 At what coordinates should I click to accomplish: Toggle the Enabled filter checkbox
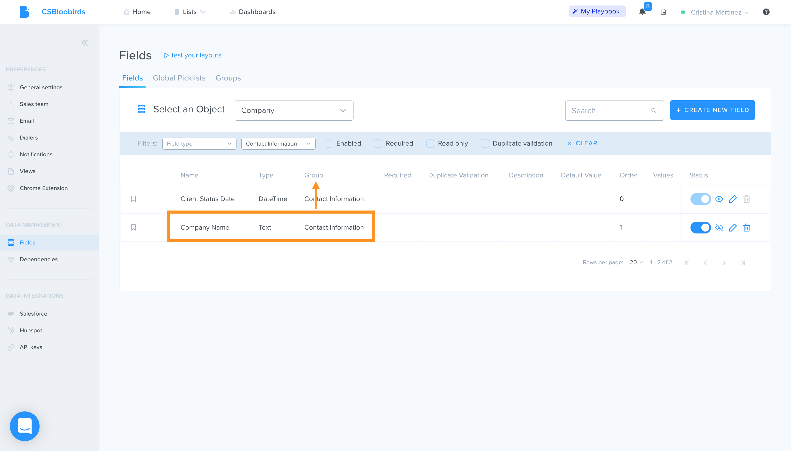[328, 143]
